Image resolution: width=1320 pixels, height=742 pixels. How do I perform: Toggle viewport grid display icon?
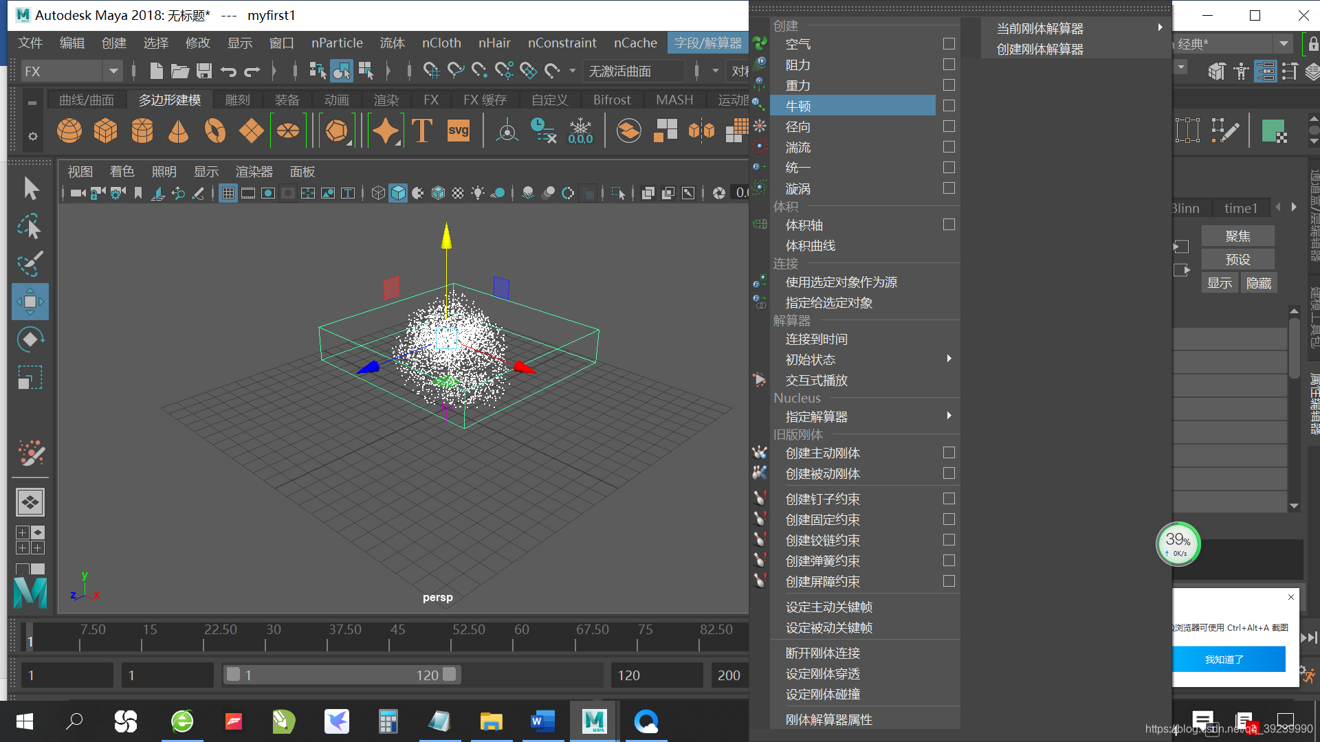(228, 194)
